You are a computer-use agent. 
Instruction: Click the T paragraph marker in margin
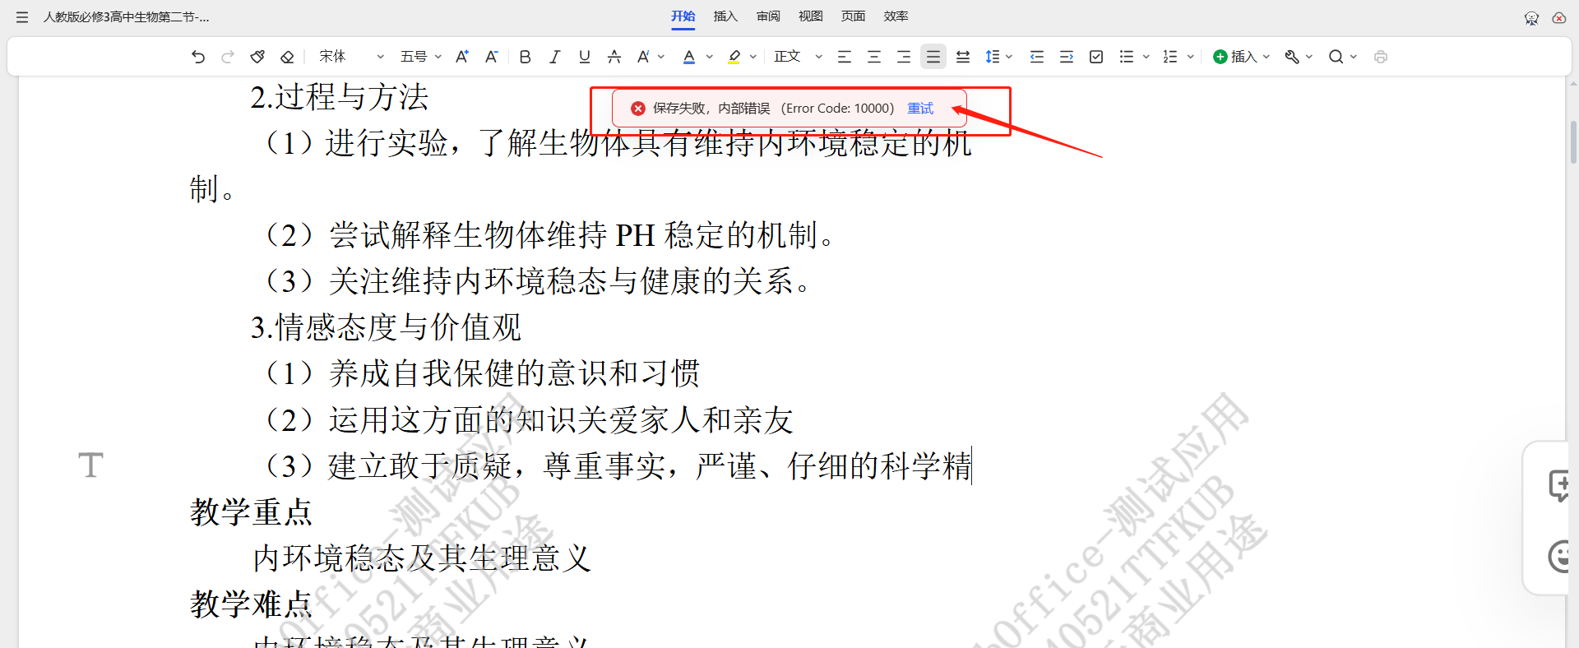90,465
